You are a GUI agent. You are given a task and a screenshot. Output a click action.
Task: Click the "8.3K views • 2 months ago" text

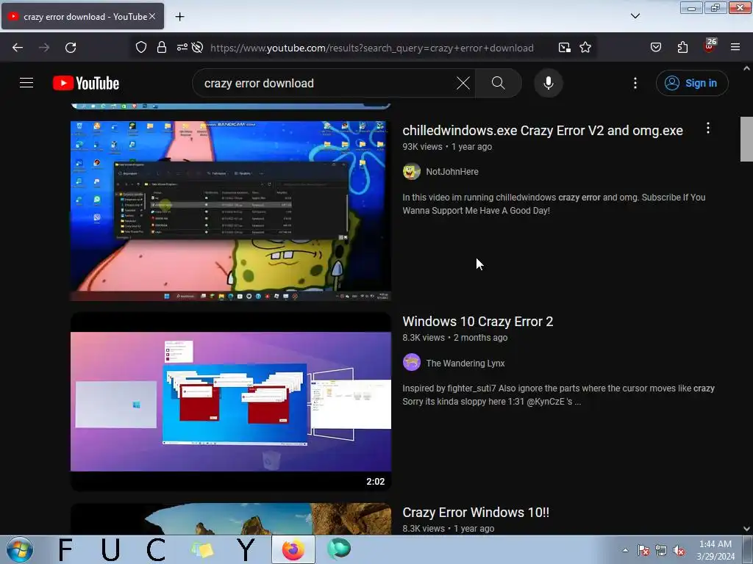[454, 338]
